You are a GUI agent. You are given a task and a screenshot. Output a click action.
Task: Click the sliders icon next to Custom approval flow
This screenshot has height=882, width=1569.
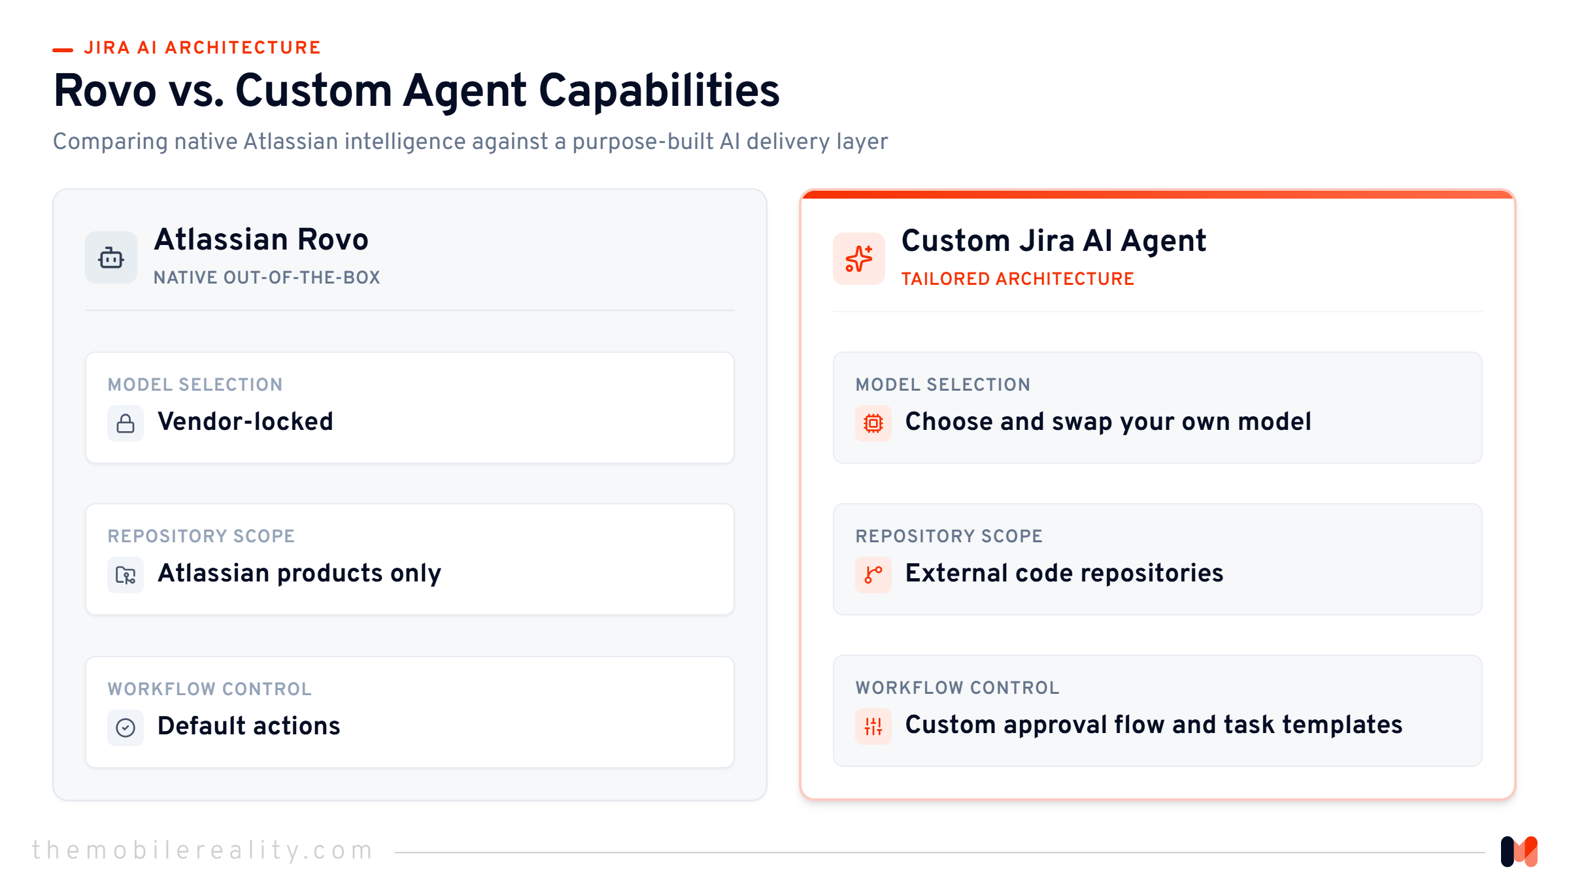coord(873,726)
